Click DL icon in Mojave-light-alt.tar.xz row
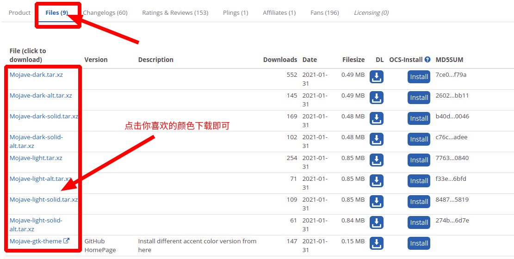 pyautogui.click(x=376, y=181)
